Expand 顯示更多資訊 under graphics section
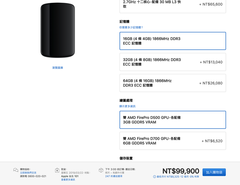 127,106
